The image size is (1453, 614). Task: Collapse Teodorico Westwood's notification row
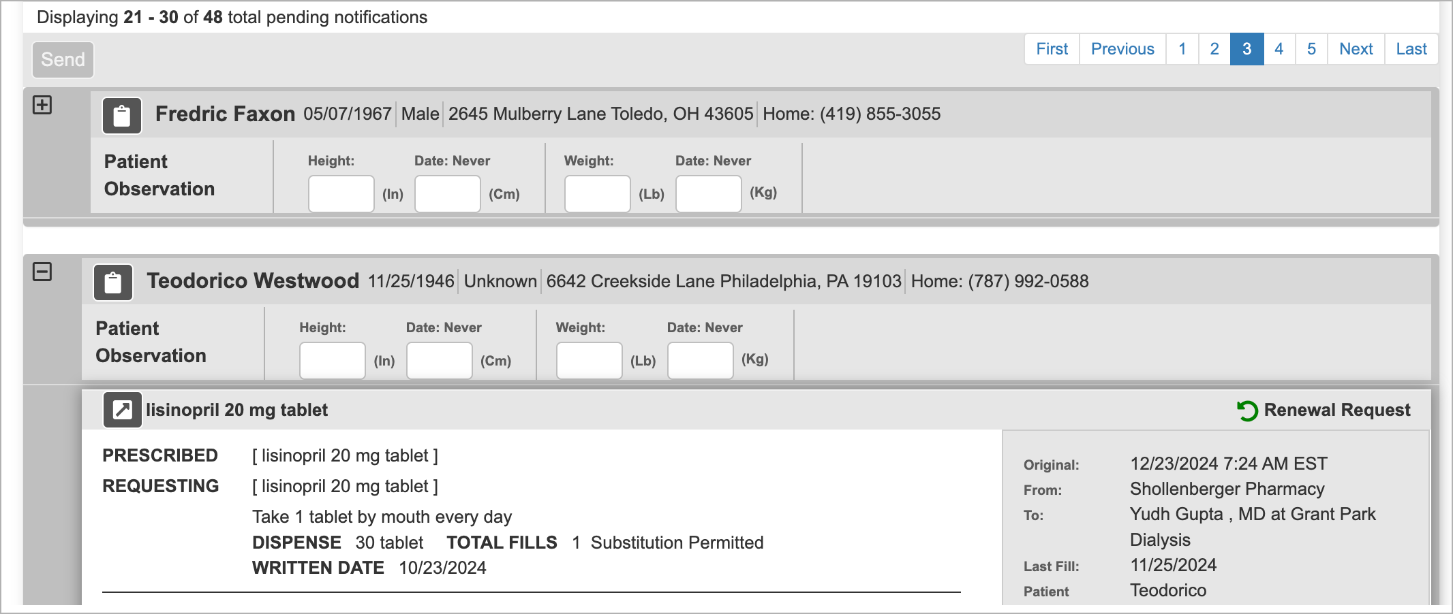42,272
